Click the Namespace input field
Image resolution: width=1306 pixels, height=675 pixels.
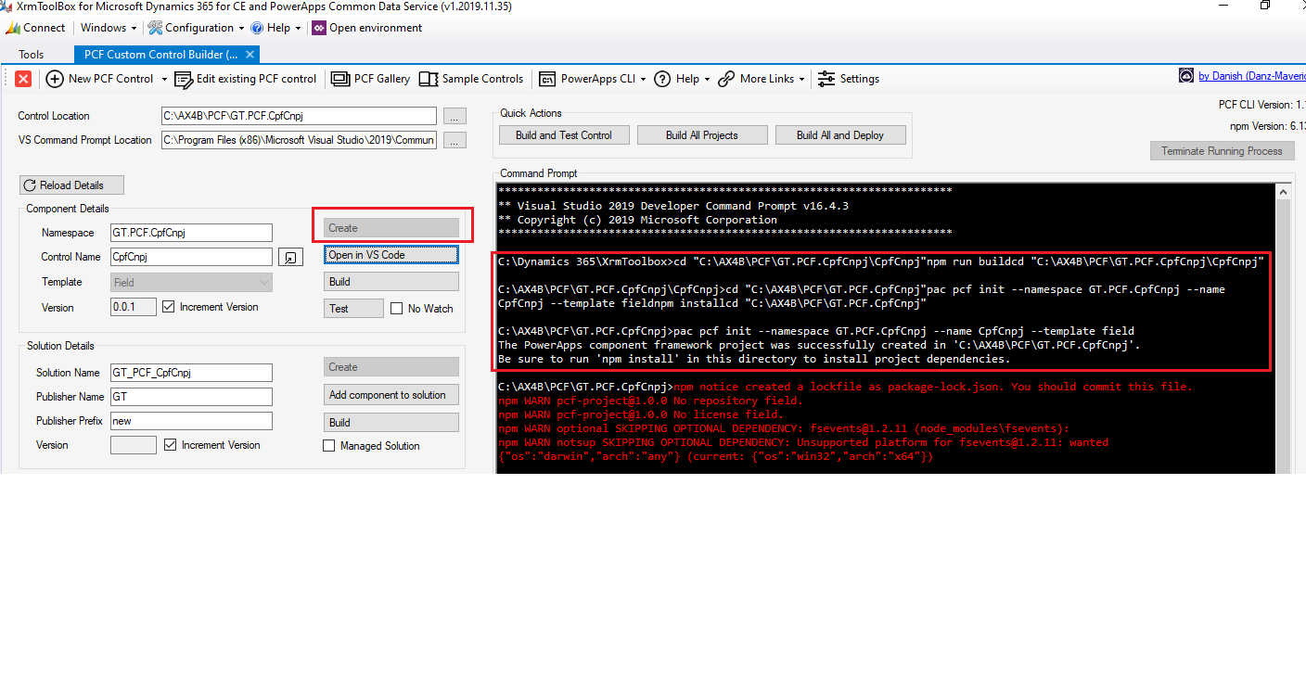191,233
